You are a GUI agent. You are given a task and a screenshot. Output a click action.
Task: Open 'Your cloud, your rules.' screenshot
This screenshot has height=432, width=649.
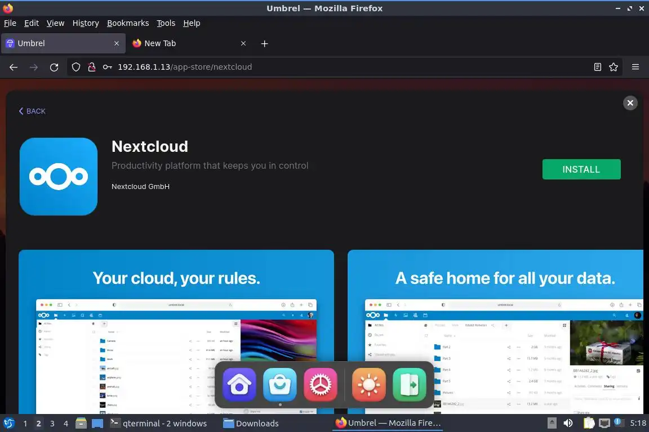click(176, 331)
